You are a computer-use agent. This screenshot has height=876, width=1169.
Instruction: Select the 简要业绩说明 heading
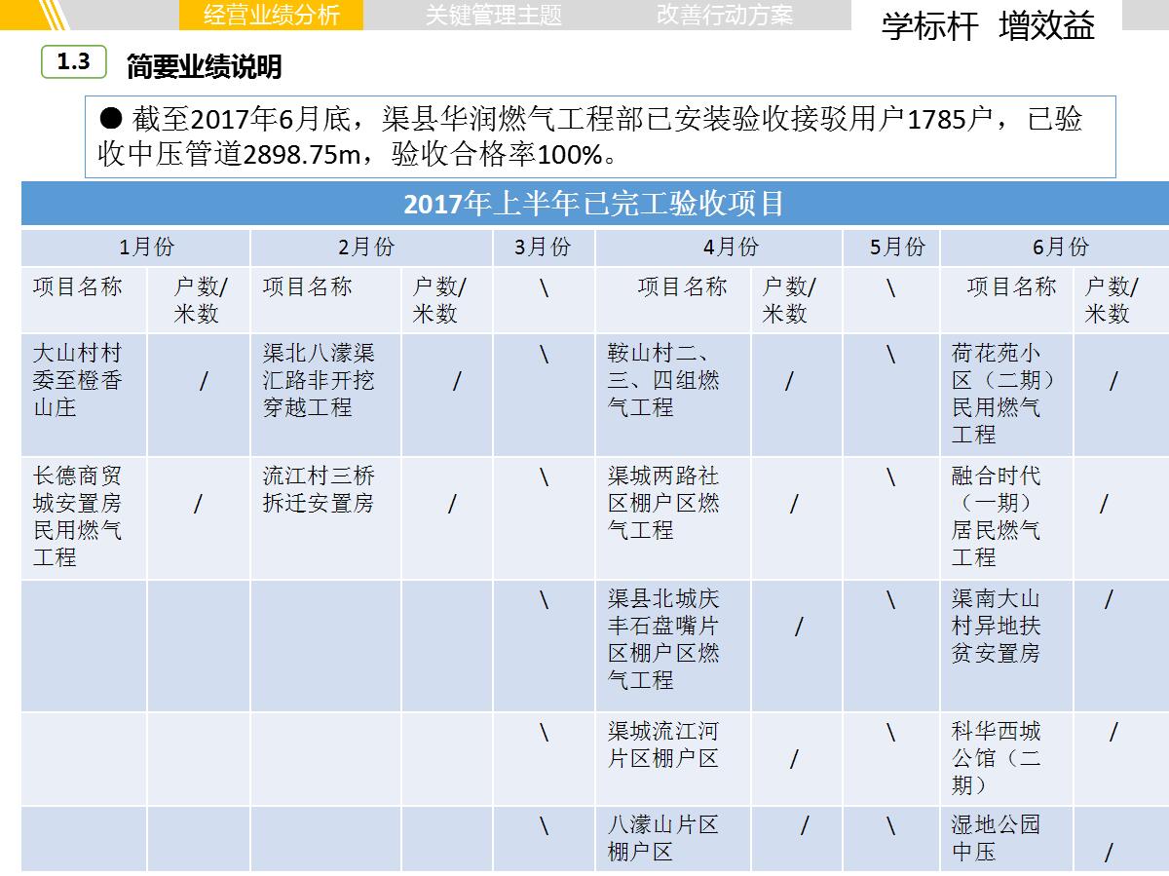(x=204, y=66)
